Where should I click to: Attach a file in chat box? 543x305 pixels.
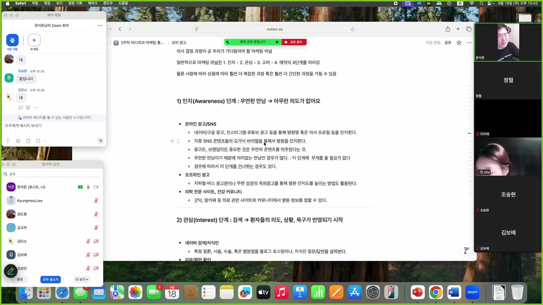28,141
